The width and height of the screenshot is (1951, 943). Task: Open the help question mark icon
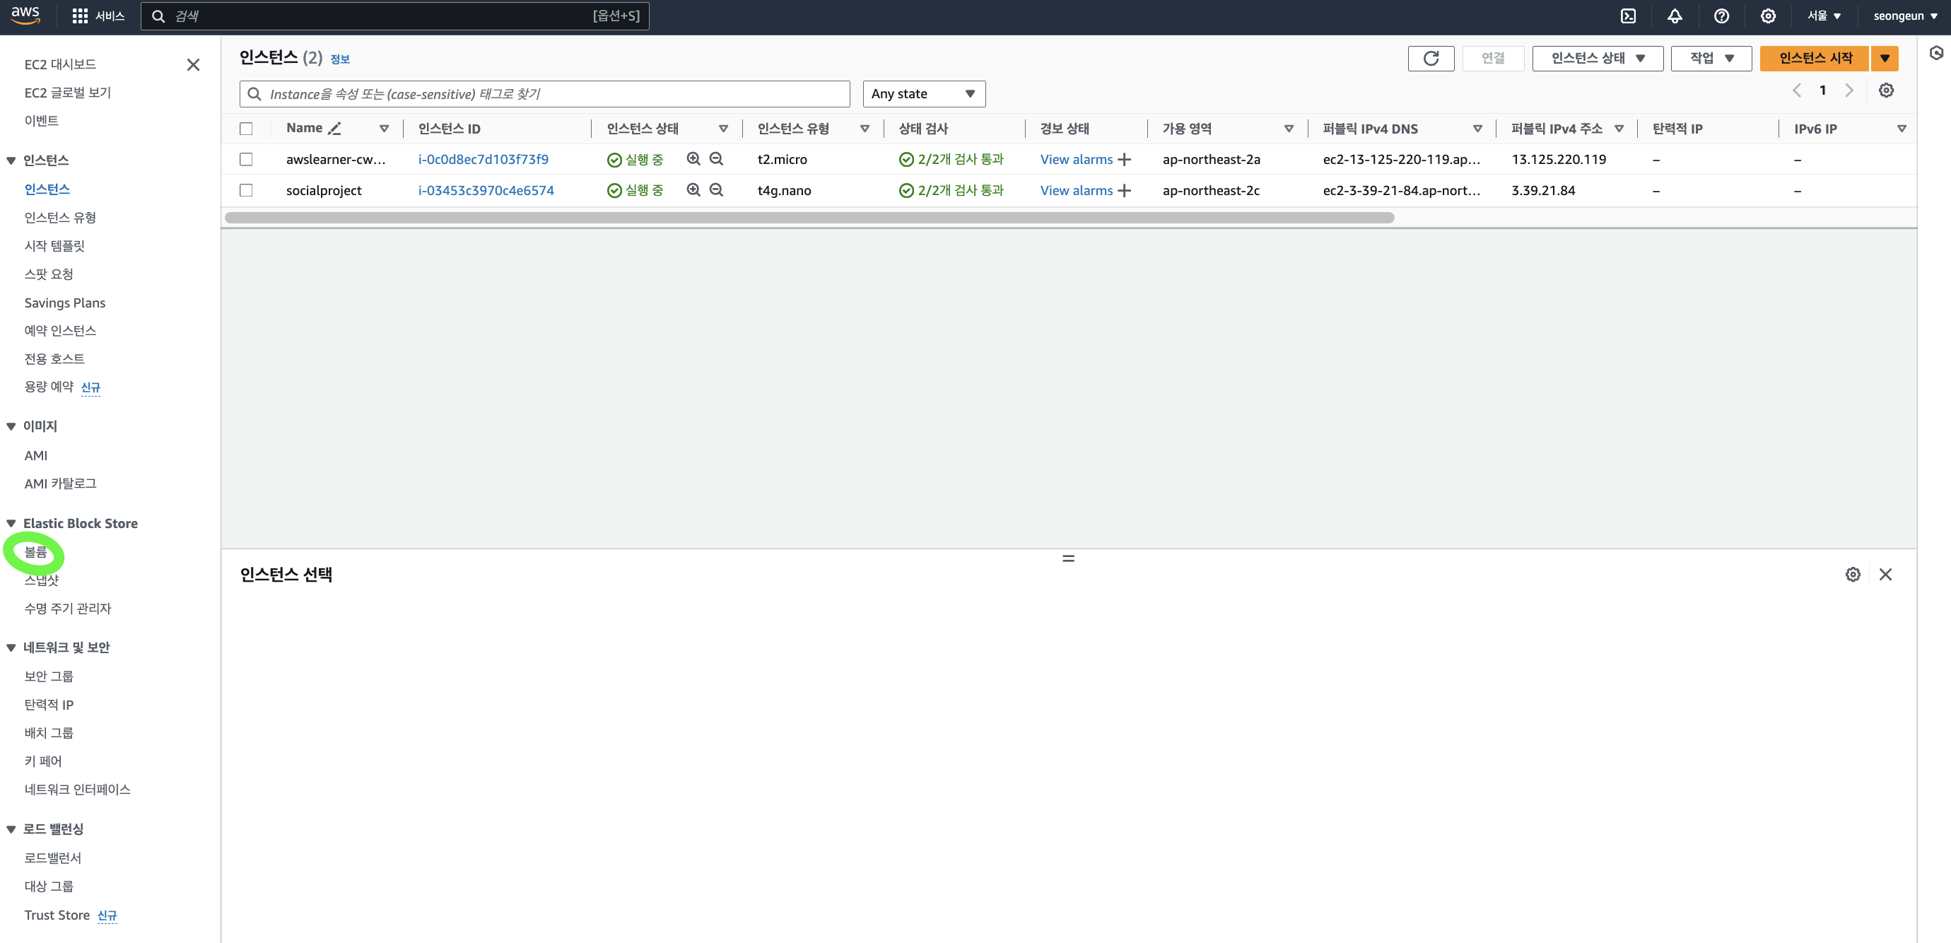click(1721, 16)
